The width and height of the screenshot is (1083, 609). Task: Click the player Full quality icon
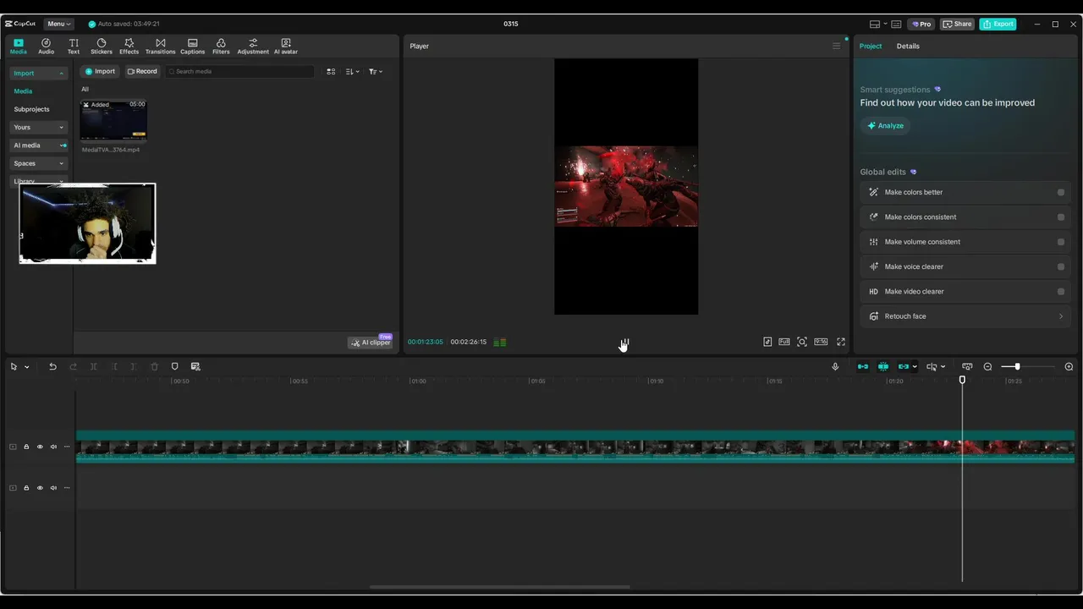[784, 342]
